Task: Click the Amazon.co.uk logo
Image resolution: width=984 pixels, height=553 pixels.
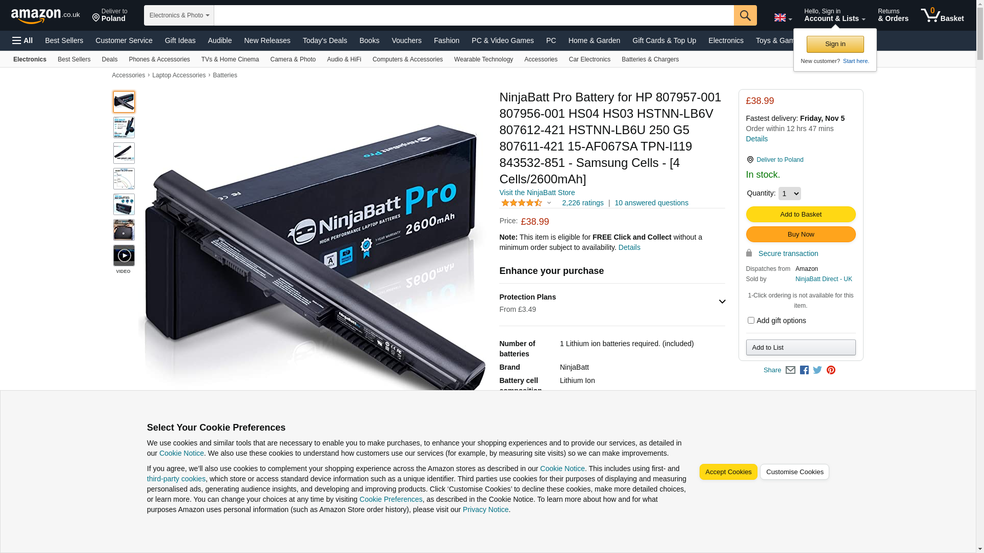Action: tap(46, 16)
